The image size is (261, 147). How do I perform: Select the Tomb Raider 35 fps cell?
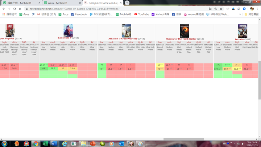(160, 65)
